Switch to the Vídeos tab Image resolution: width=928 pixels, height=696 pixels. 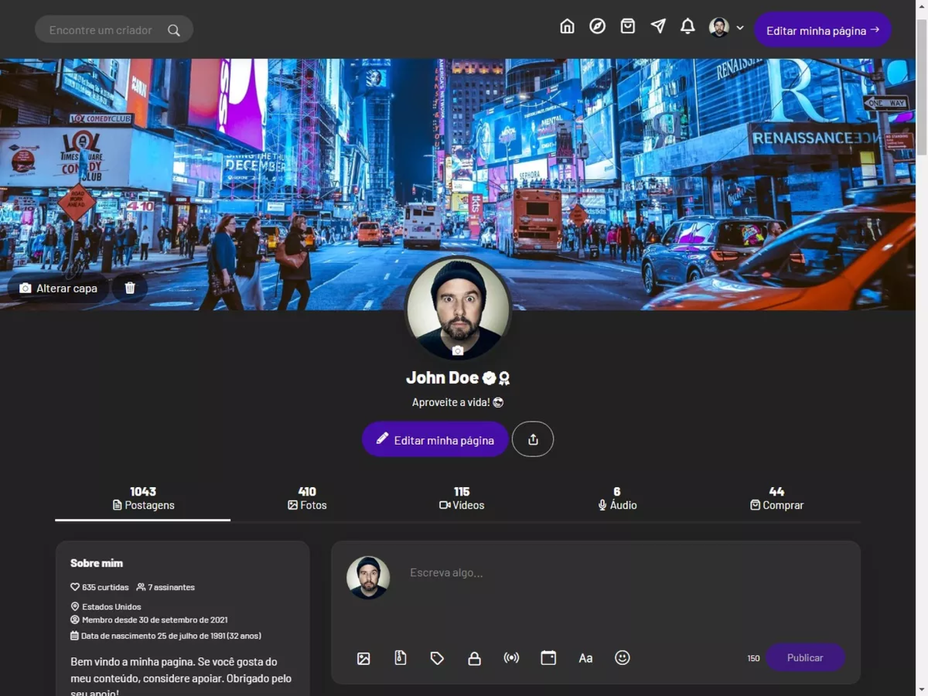(x=462, y=498)
